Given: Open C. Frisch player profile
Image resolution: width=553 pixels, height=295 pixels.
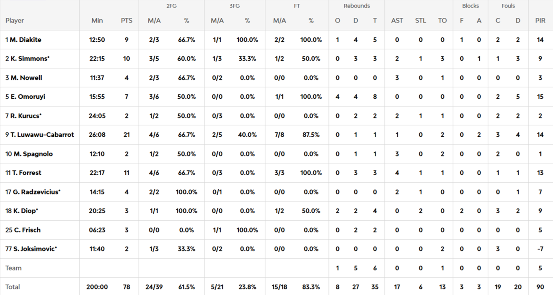Looking at the screenshot, I should [x=27, y=230].
